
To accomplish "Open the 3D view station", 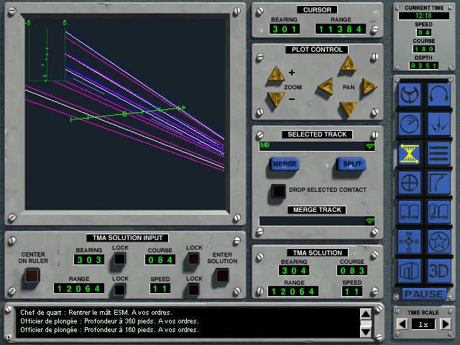I will point(438,271).
